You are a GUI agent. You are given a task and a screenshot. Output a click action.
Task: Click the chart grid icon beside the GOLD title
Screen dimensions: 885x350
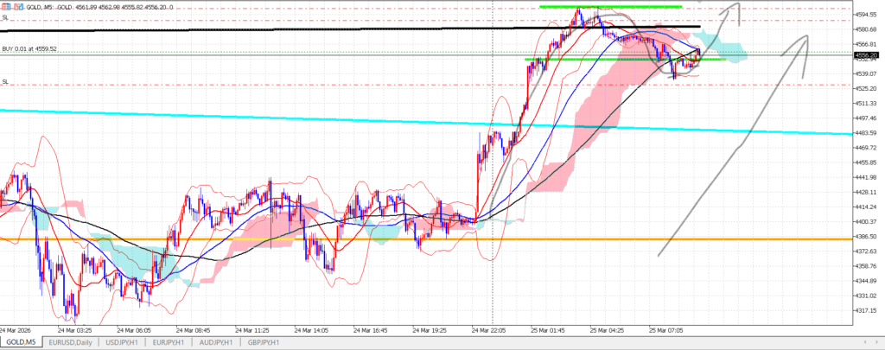[x=5, y=6]
